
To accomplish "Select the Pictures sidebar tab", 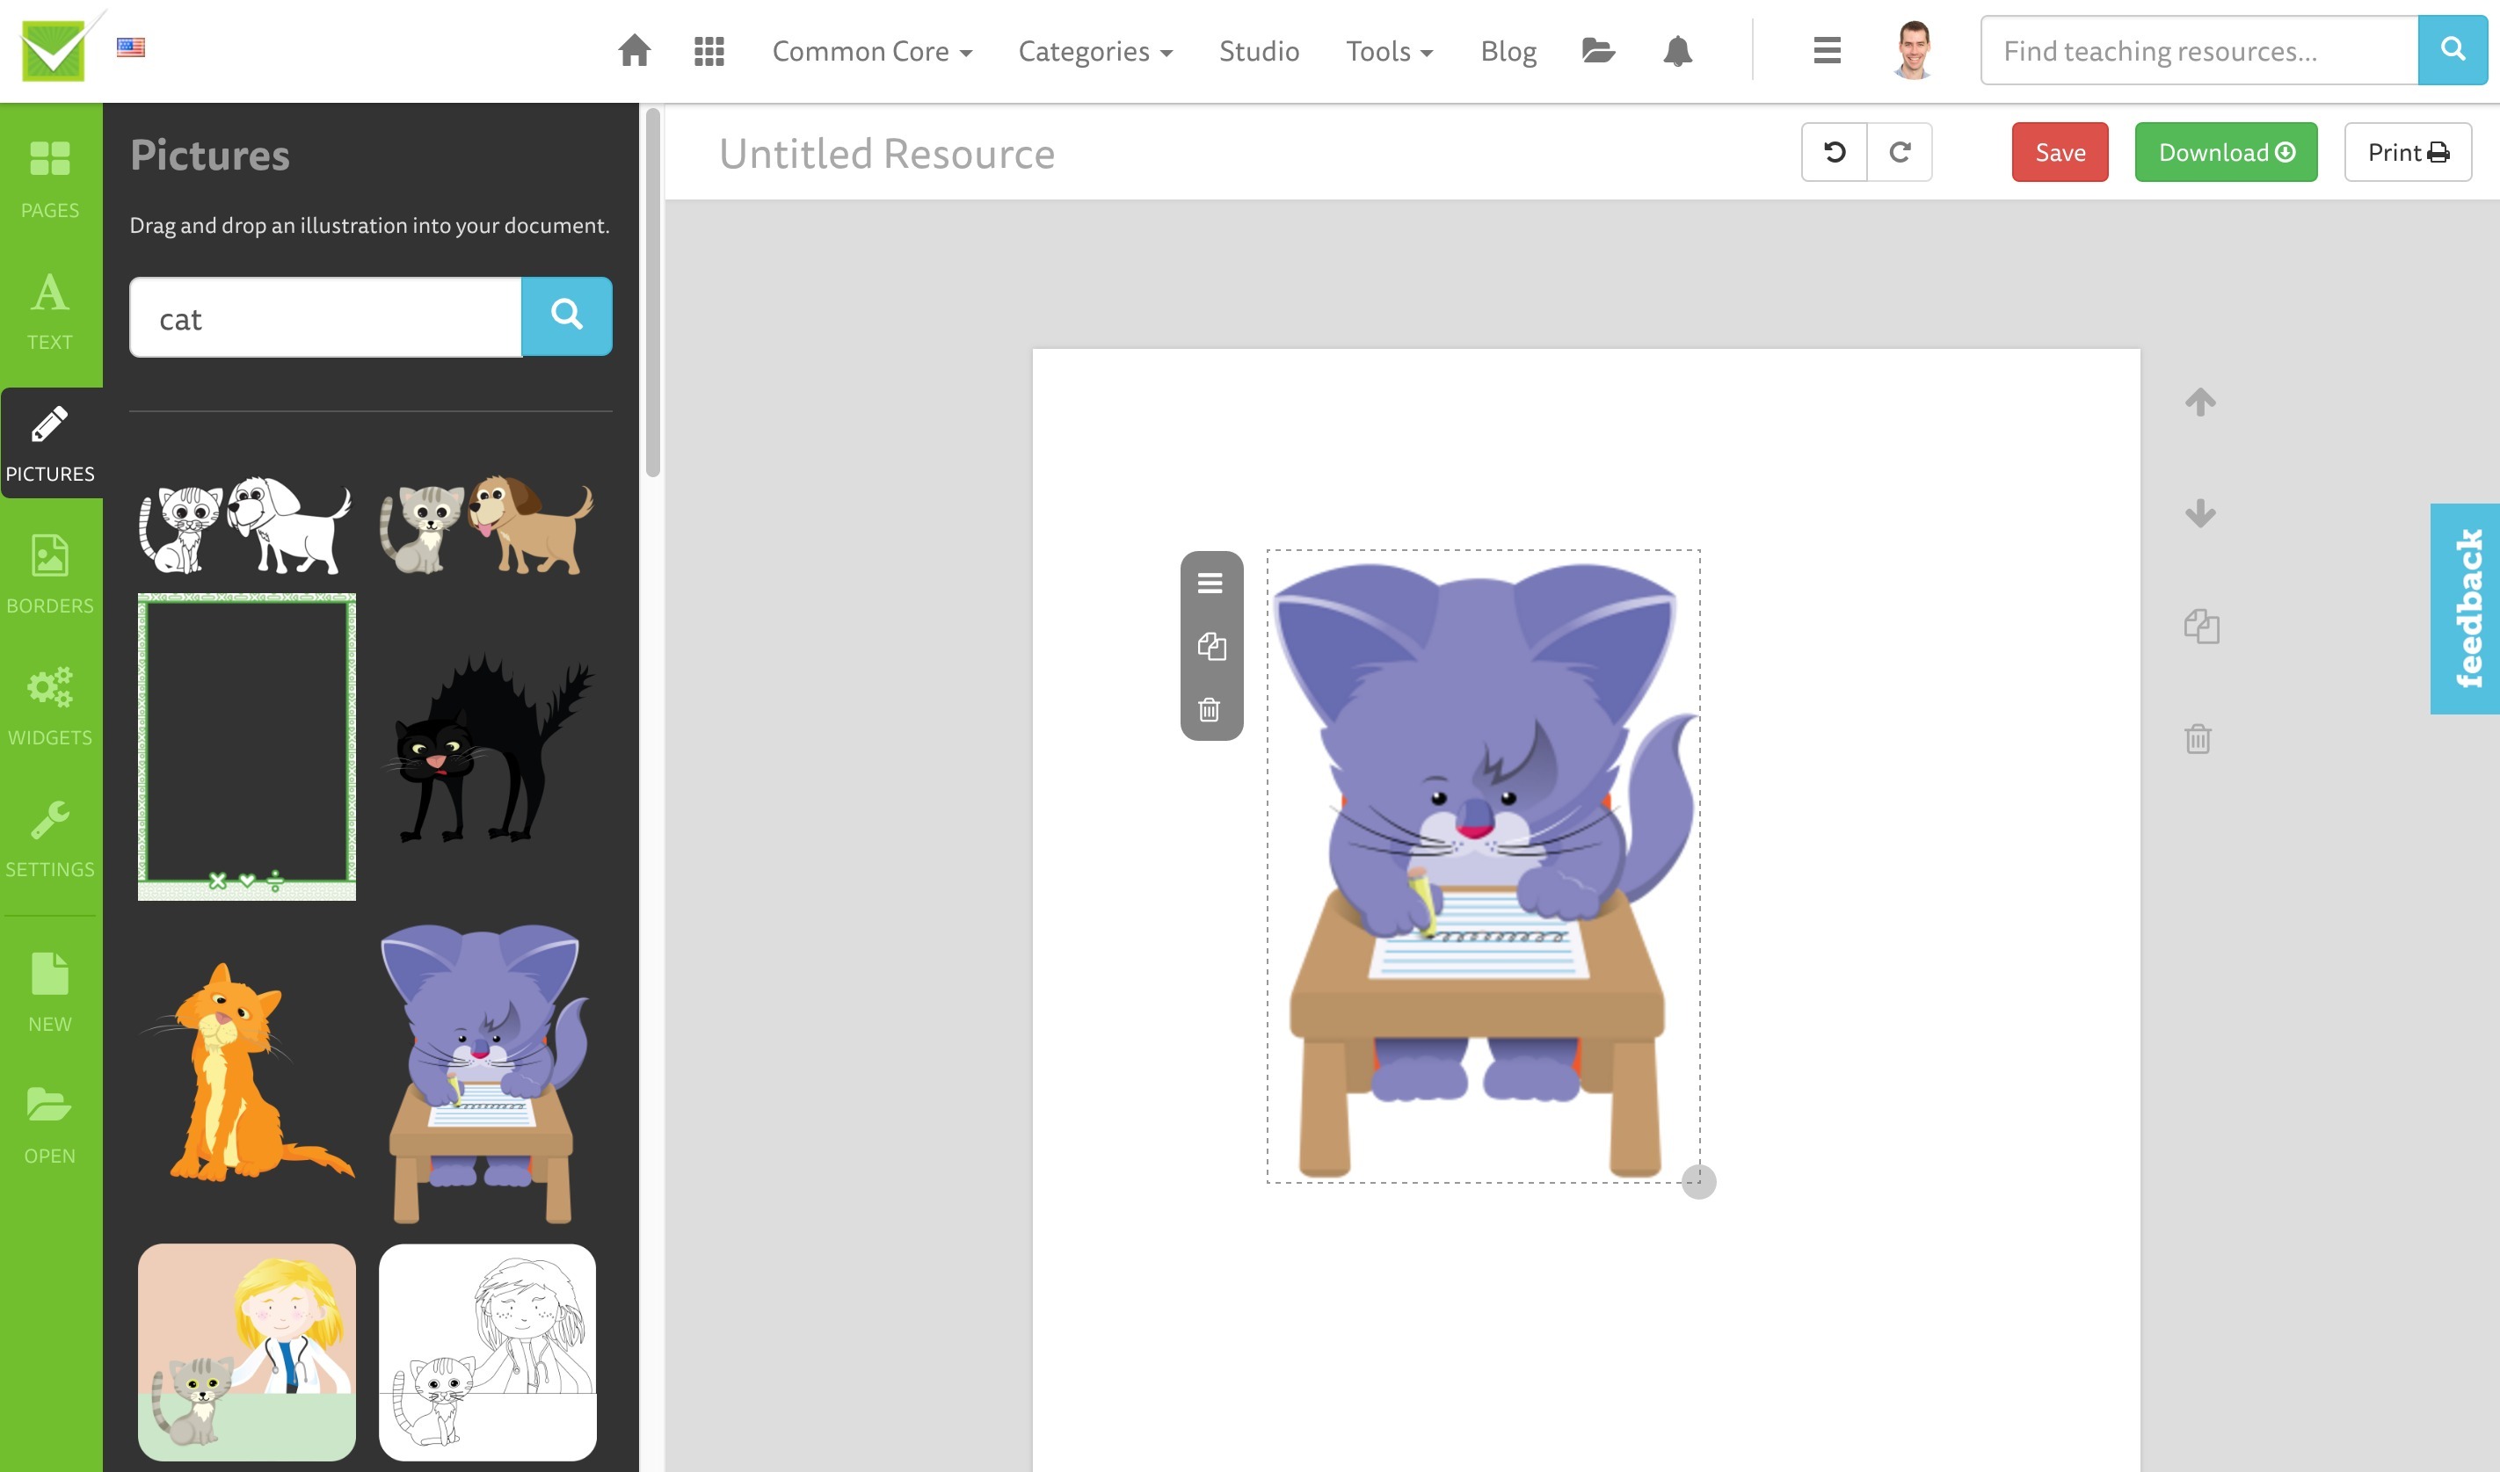I will tap(51, 444).
